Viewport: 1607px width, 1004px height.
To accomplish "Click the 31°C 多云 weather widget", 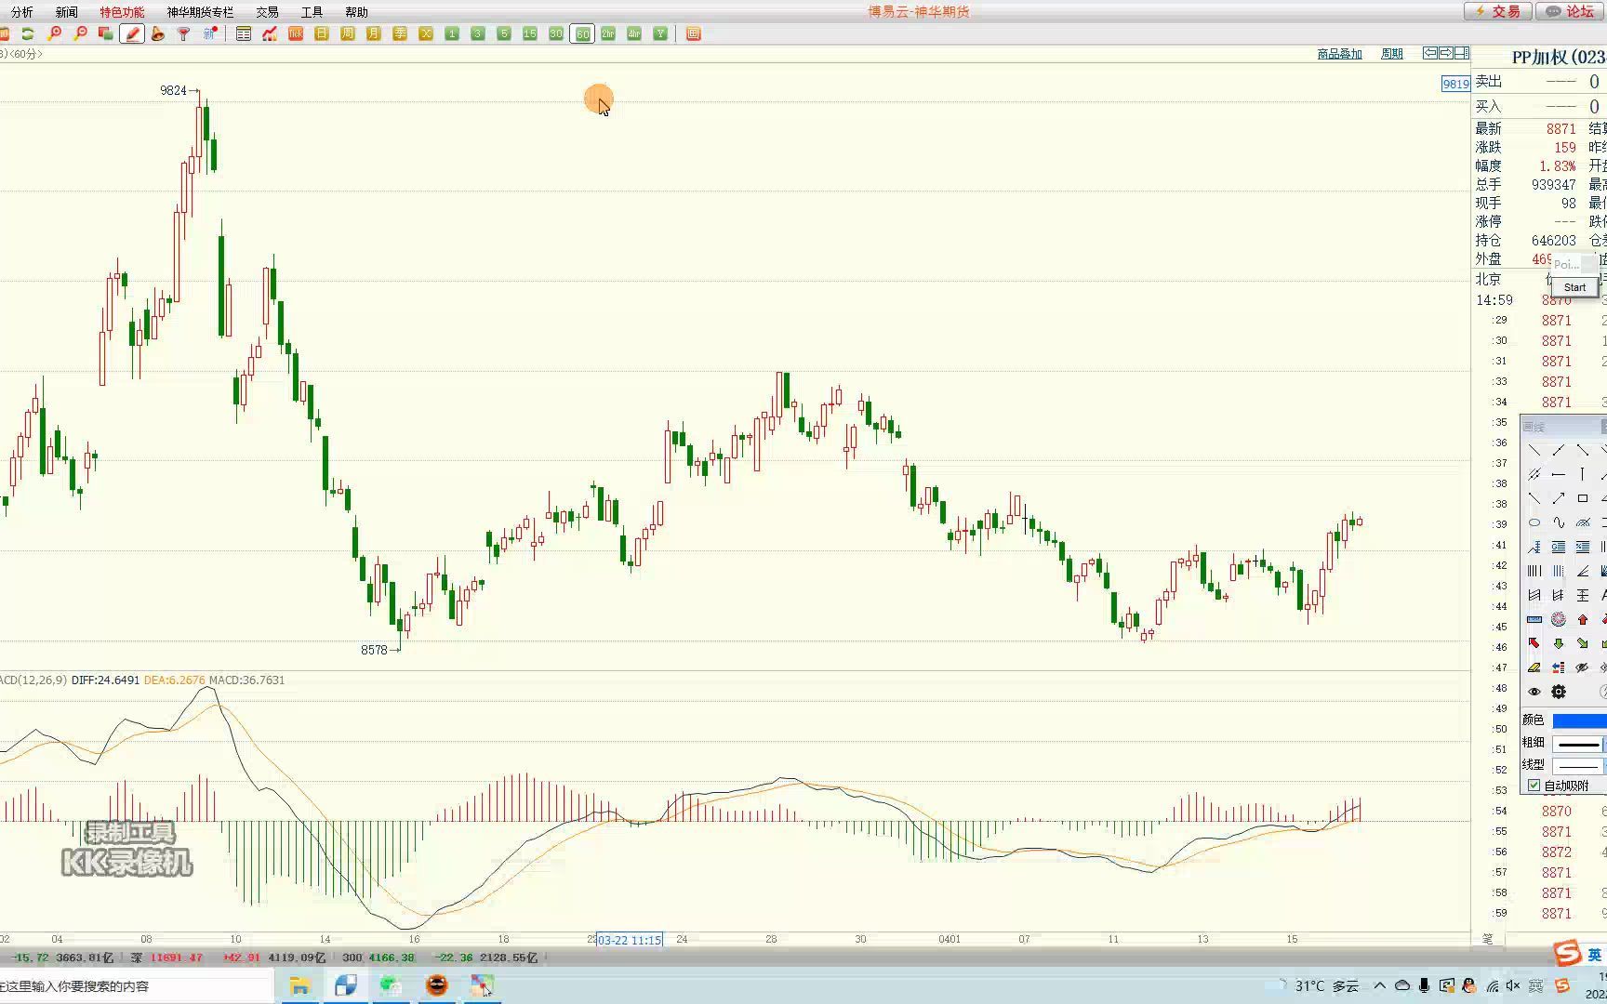I will click(x=1317, y=985).
